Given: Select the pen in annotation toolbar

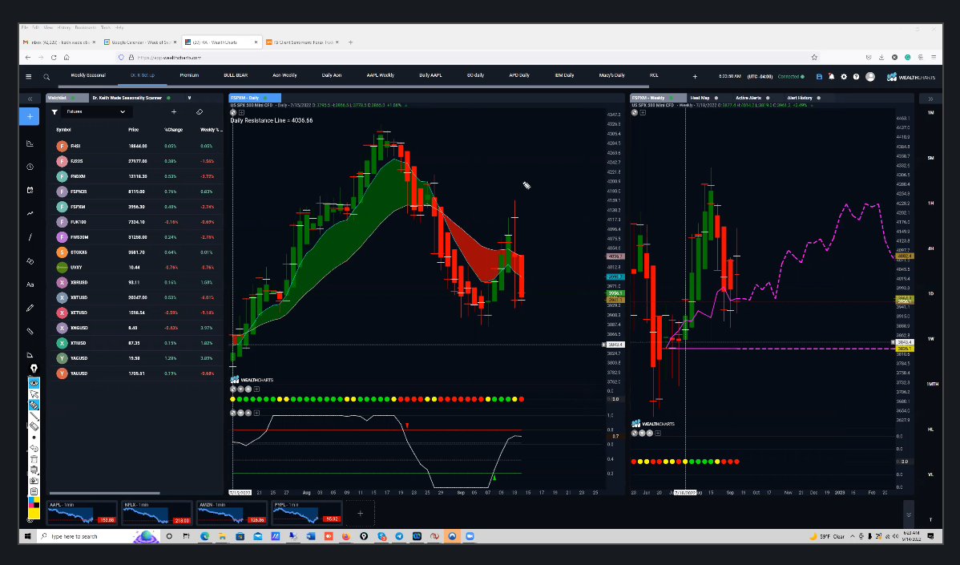Looking at the screenshot, I should [x=34, y=416].
